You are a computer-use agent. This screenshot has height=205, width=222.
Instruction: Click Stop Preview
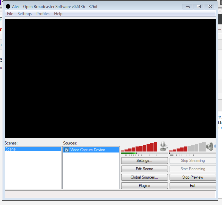tap(193, 177)
